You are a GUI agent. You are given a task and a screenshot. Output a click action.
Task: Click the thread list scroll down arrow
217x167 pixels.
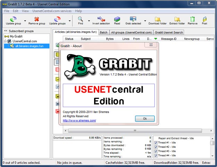(x=212, y=156)
